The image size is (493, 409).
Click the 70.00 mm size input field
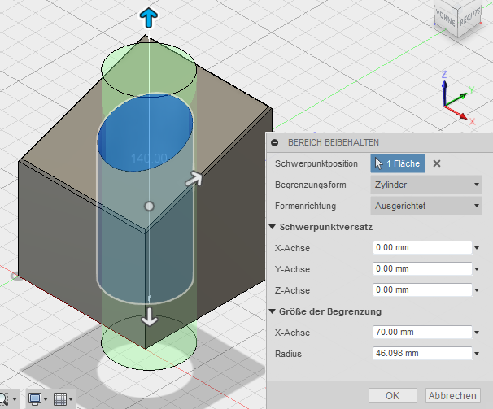pos(422,333)
